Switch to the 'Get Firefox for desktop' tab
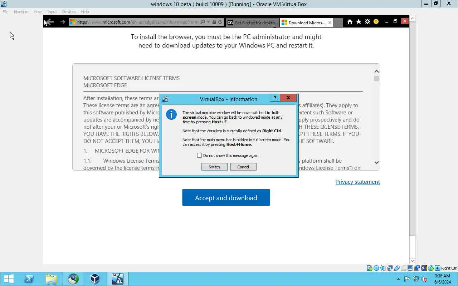This screenshot has width=458, height=286. [x=252, y=23]
